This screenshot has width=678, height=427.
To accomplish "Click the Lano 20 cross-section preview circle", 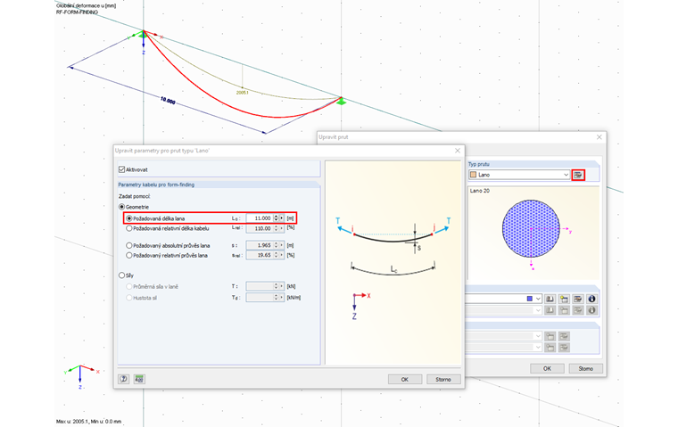I will [x=531, y=228].
